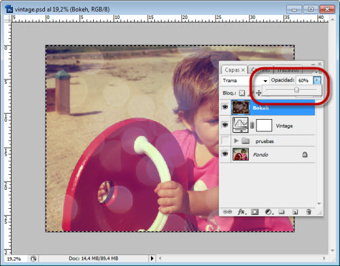Click the vertical scrollbar down arrow

(x=333, y=250)
